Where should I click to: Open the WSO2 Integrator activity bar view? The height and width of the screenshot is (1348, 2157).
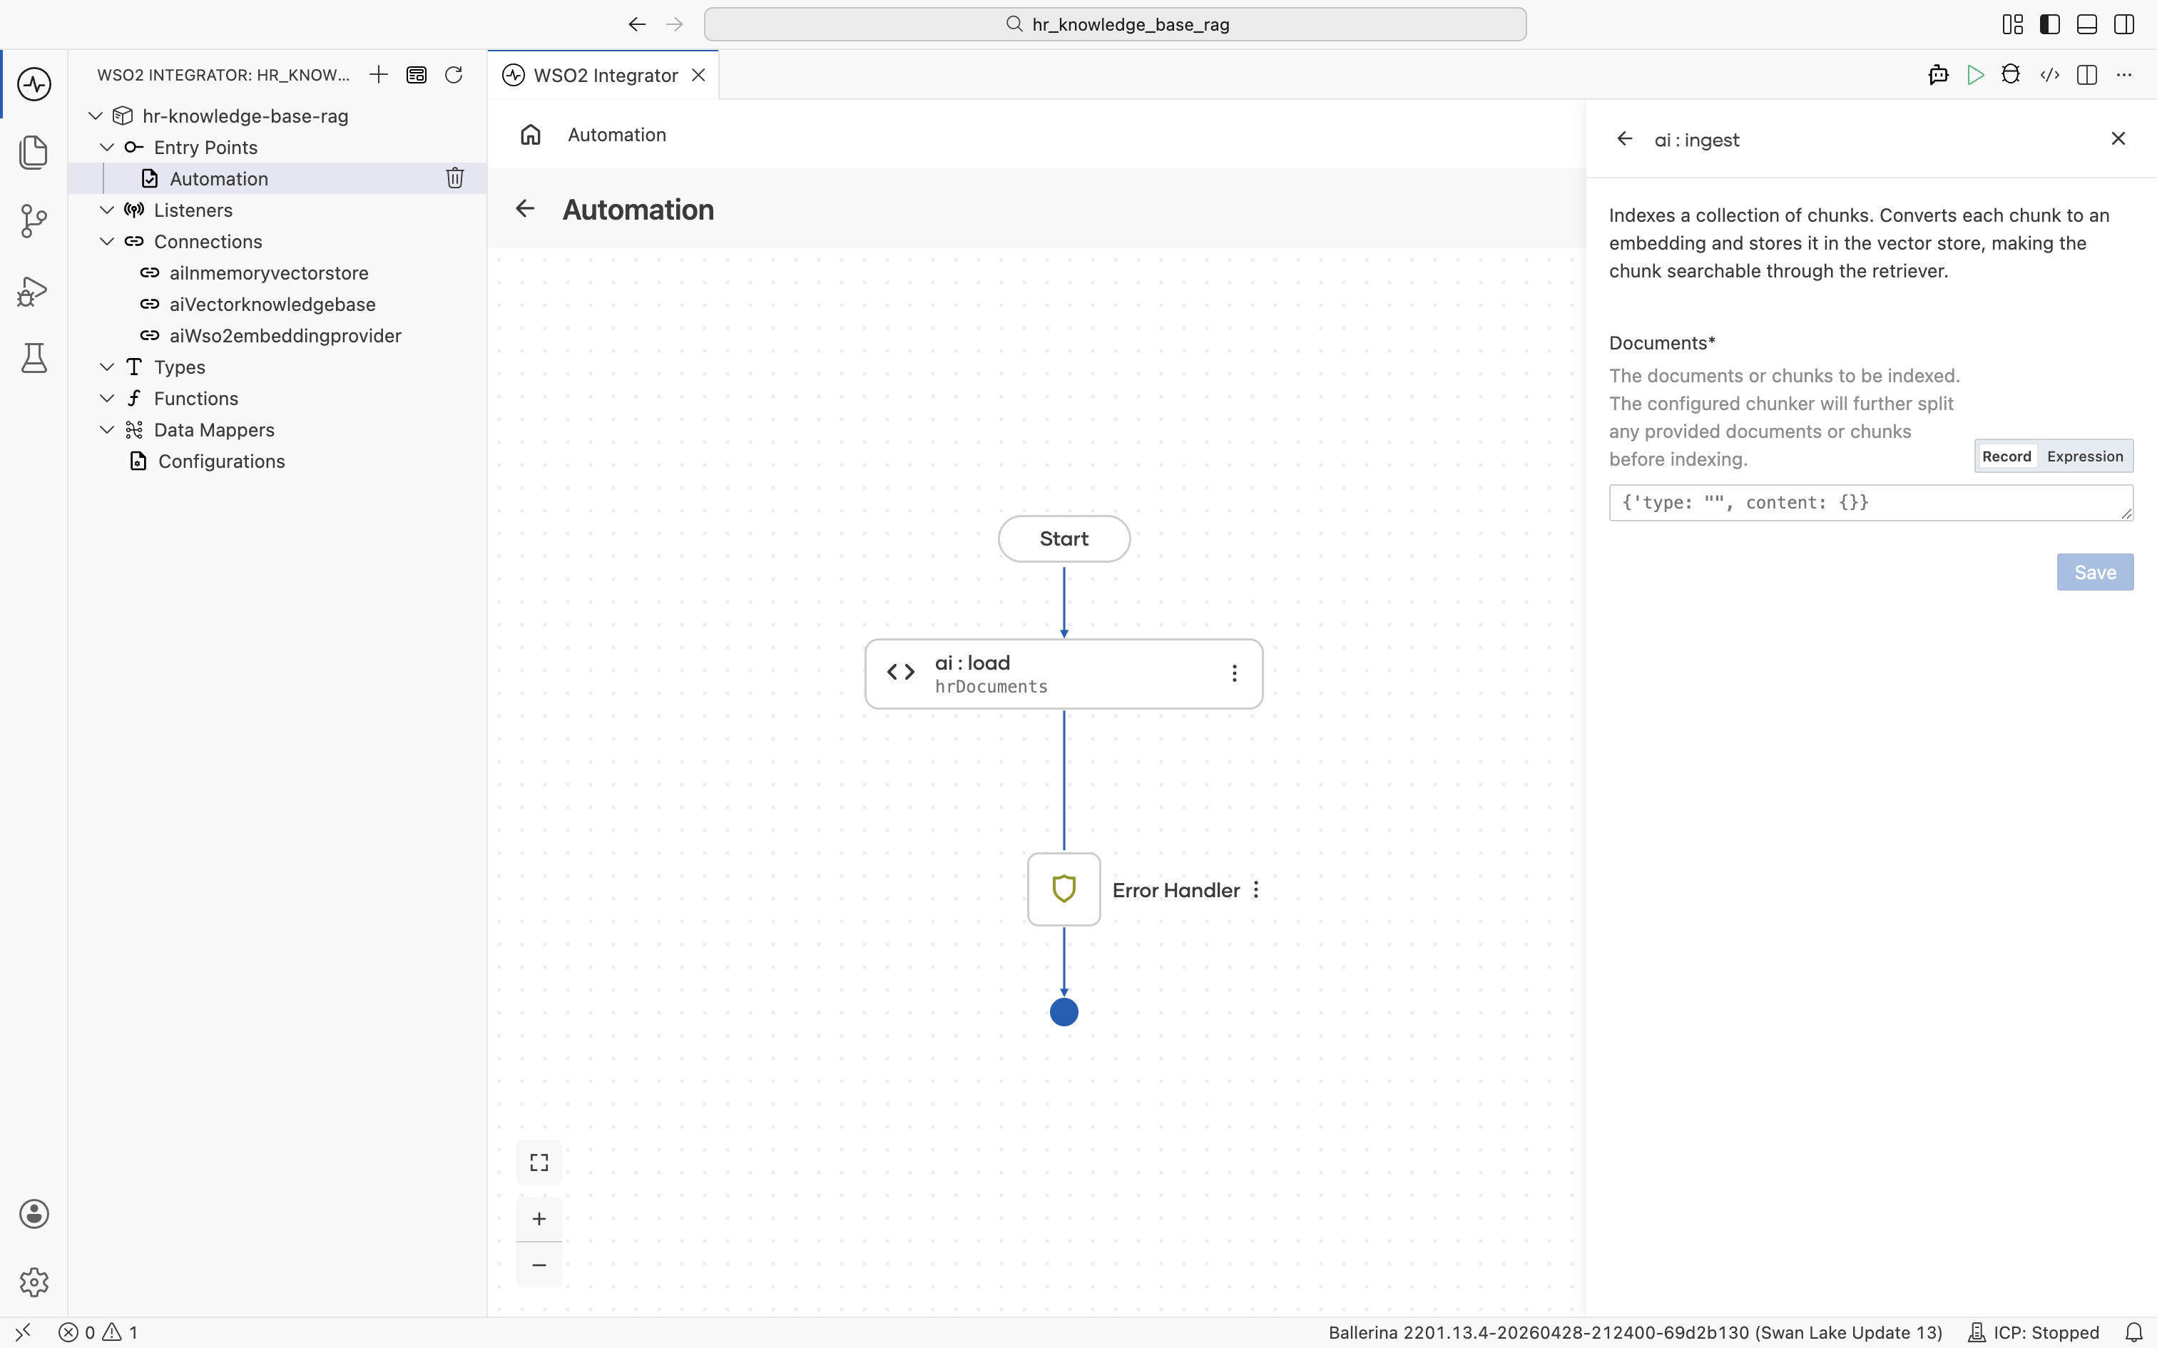click(34, 85)
